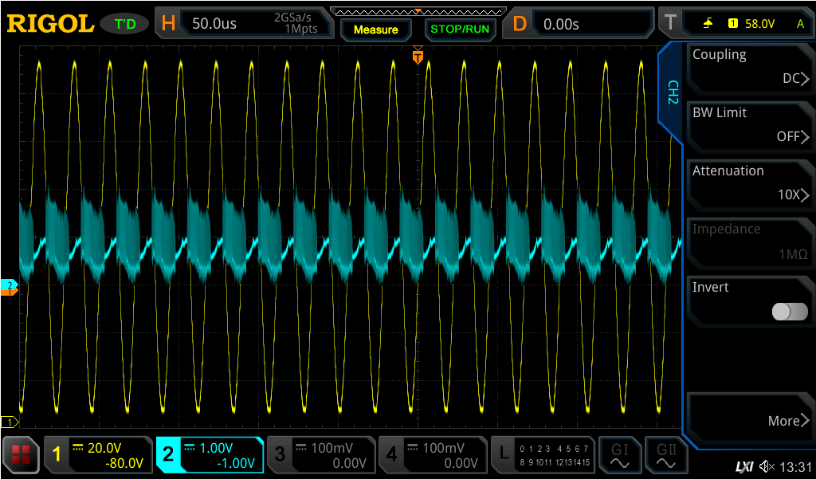Click the memory waveform overview bar at top
816x479 pixels.
point(418,11)
